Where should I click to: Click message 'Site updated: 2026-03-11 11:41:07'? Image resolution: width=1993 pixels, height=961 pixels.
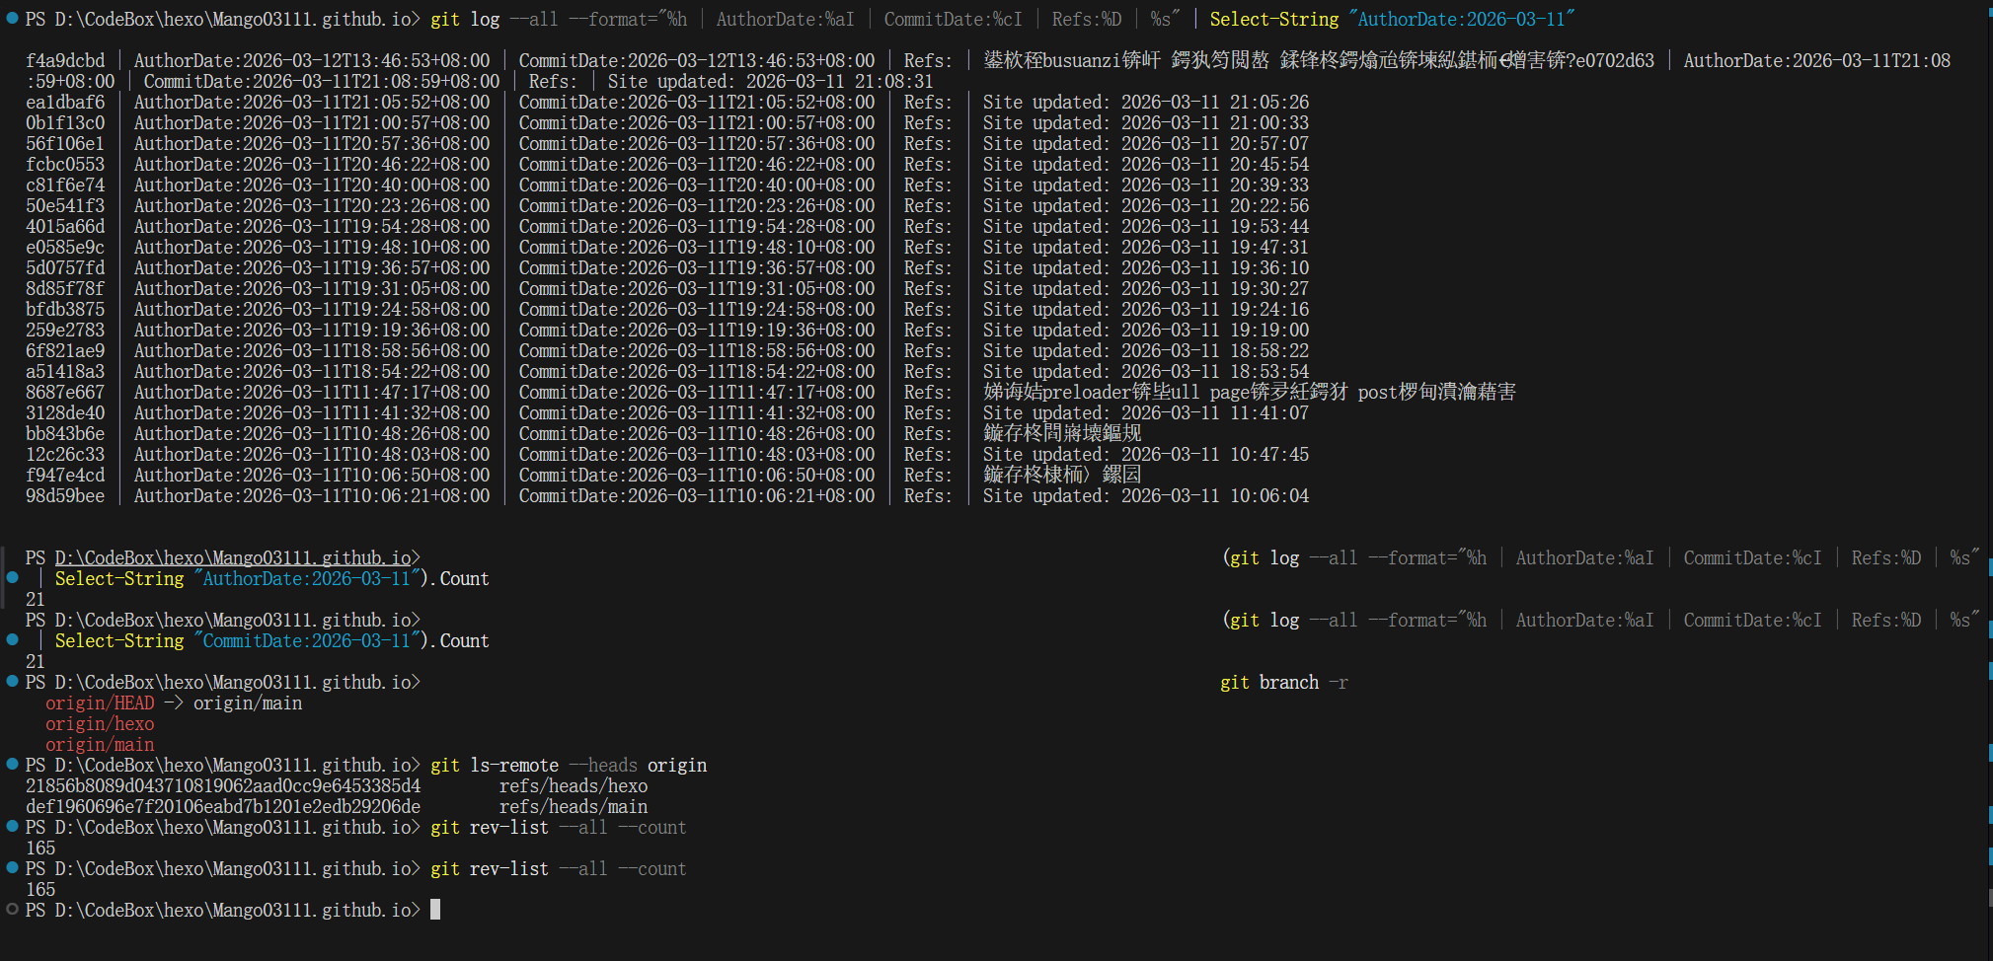(x=1146, y=412)
